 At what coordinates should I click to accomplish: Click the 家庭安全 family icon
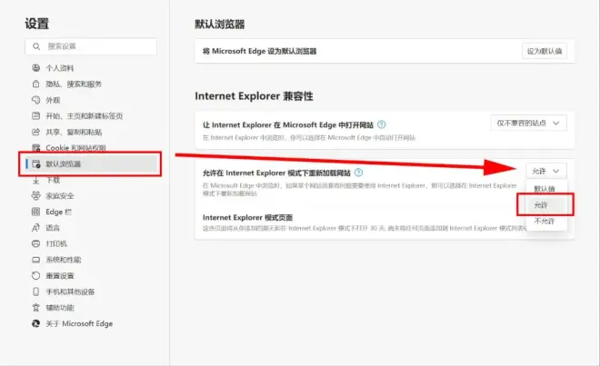click(x=36, y=196)
